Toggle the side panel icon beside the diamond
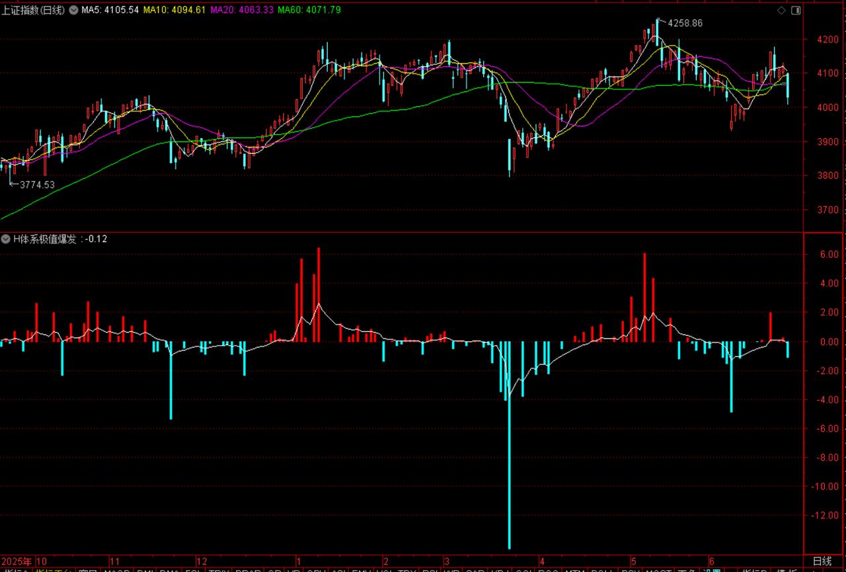Screen dimensions: 846x572 pos(795,11)
